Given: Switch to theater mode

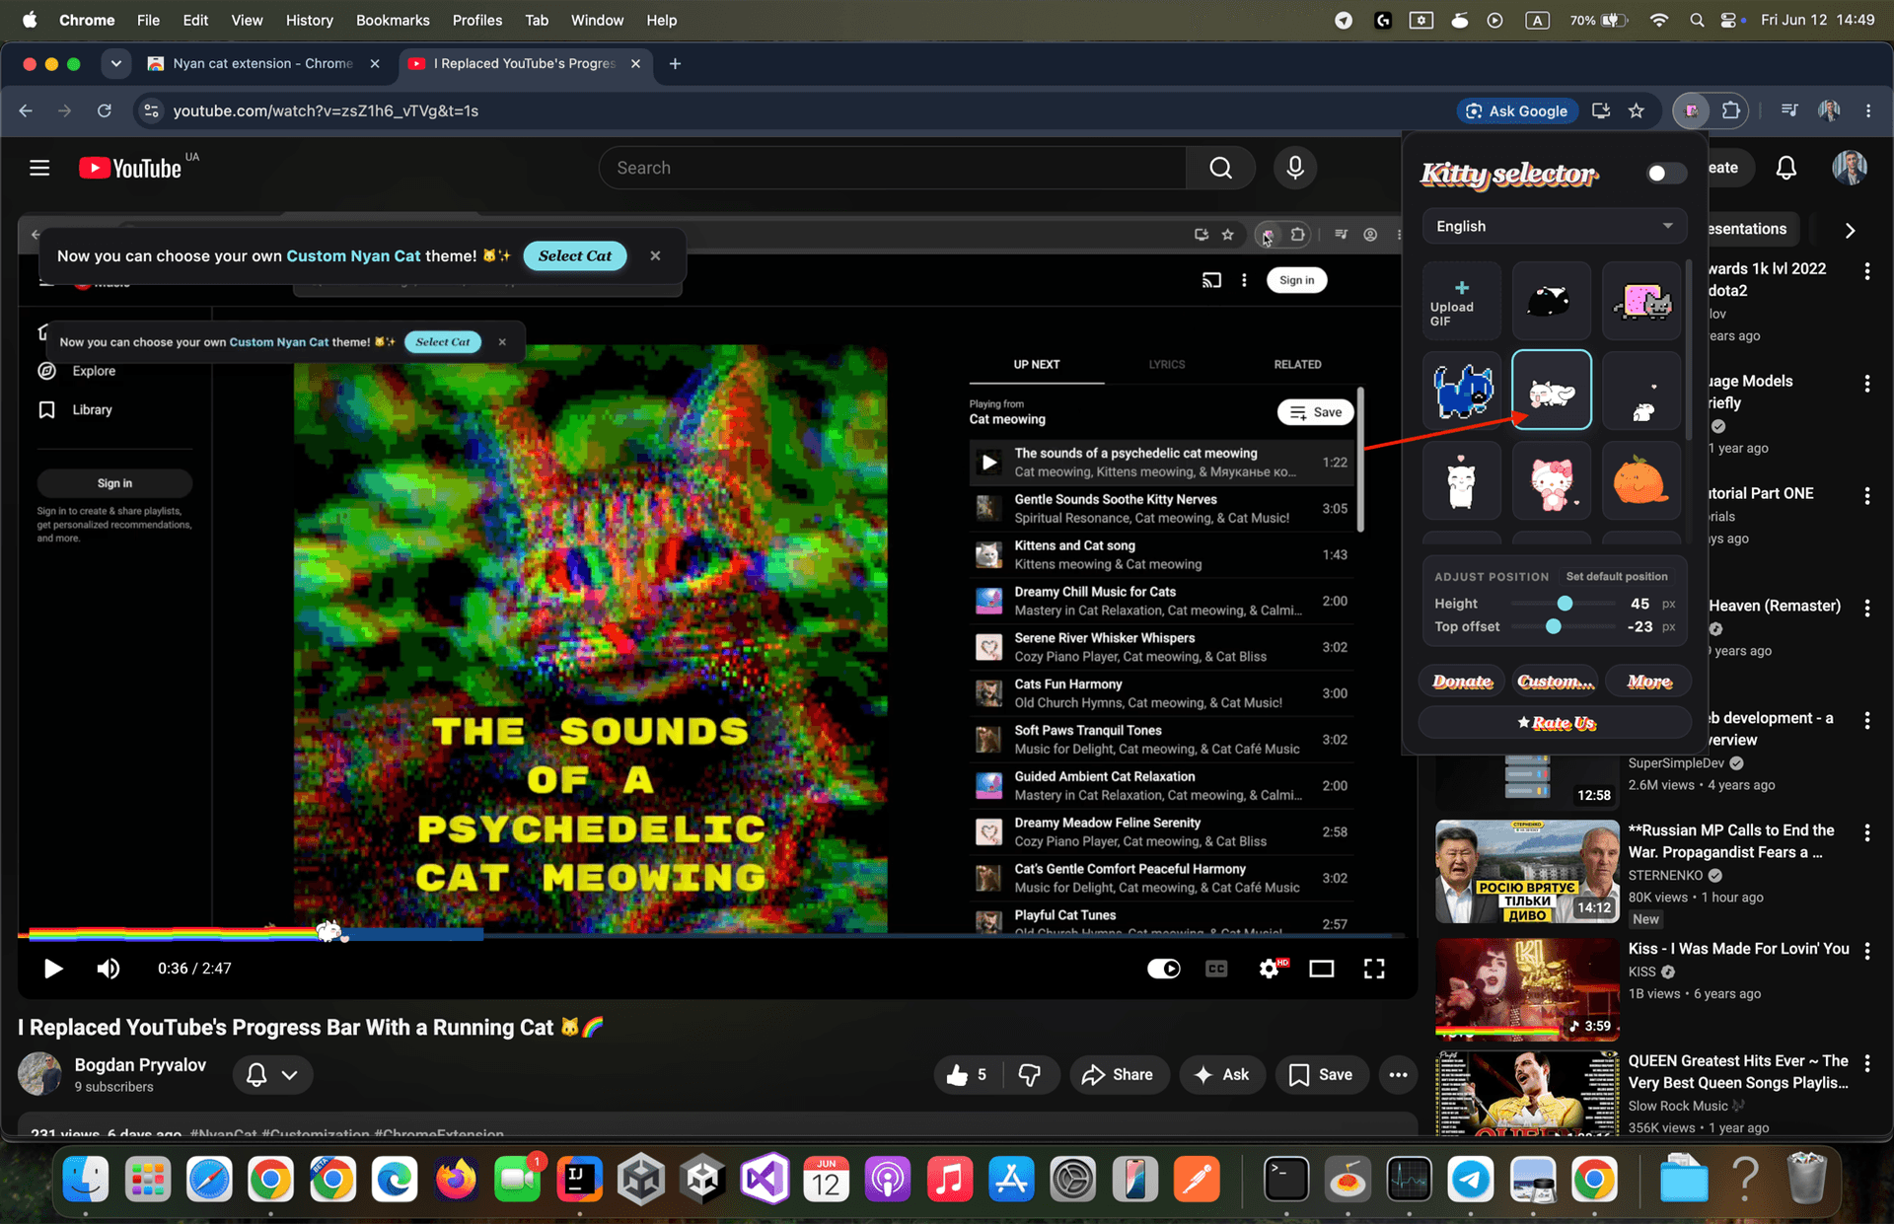Looking at the screenshot, I should pyautogui.click(x=1321, y=969).
